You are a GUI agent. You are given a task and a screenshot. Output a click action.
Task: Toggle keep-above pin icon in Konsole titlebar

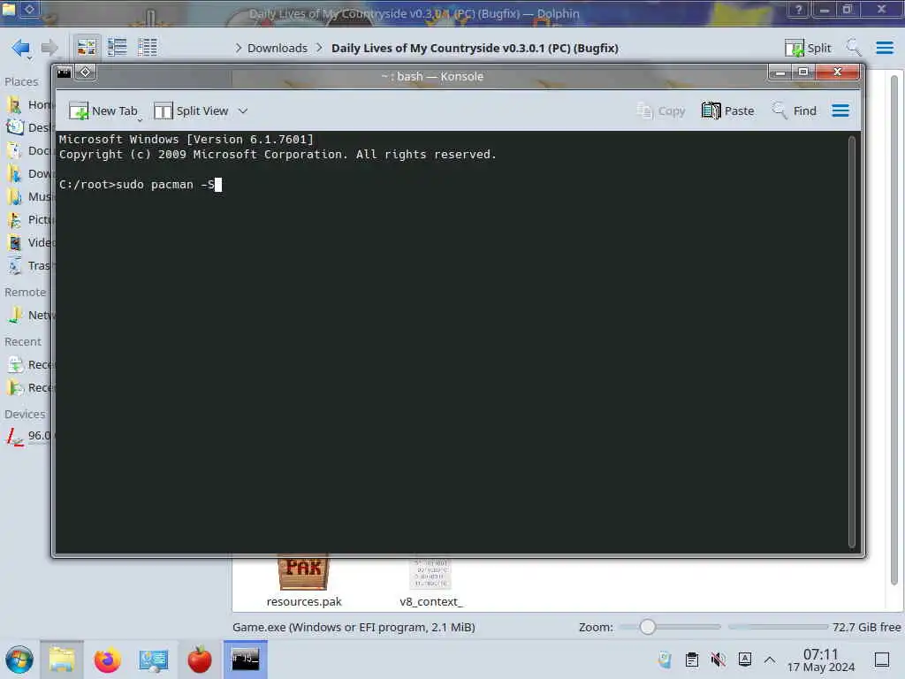(86, 72)
